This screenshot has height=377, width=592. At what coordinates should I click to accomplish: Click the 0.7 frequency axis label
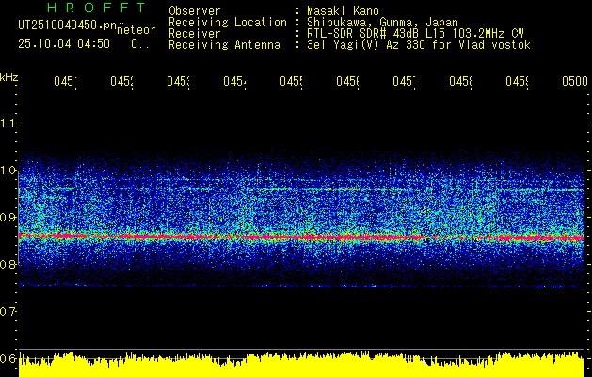click(8, 312)
